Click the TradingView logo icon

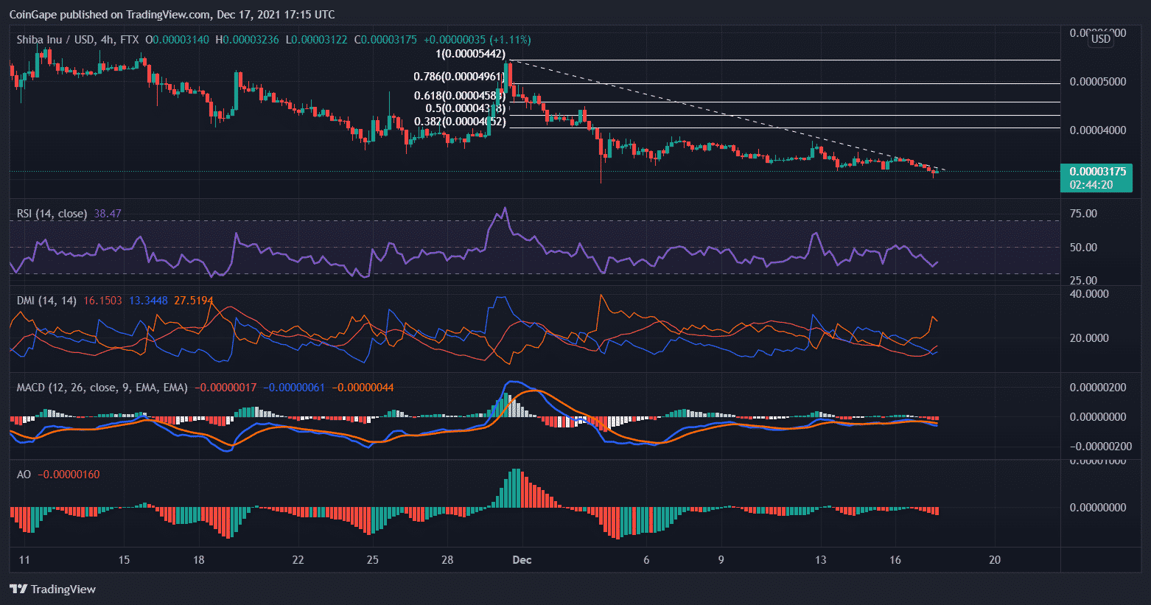(x=18, y=589)
